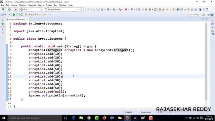
Task: Open the Refactor menu
Action: (x=23, y=5)
